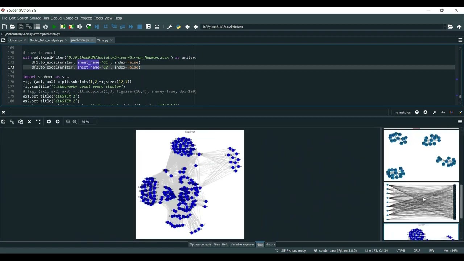Click the Run current cell icon
Viewport: 464px width, 261px height.
click(x=62, y=26)
